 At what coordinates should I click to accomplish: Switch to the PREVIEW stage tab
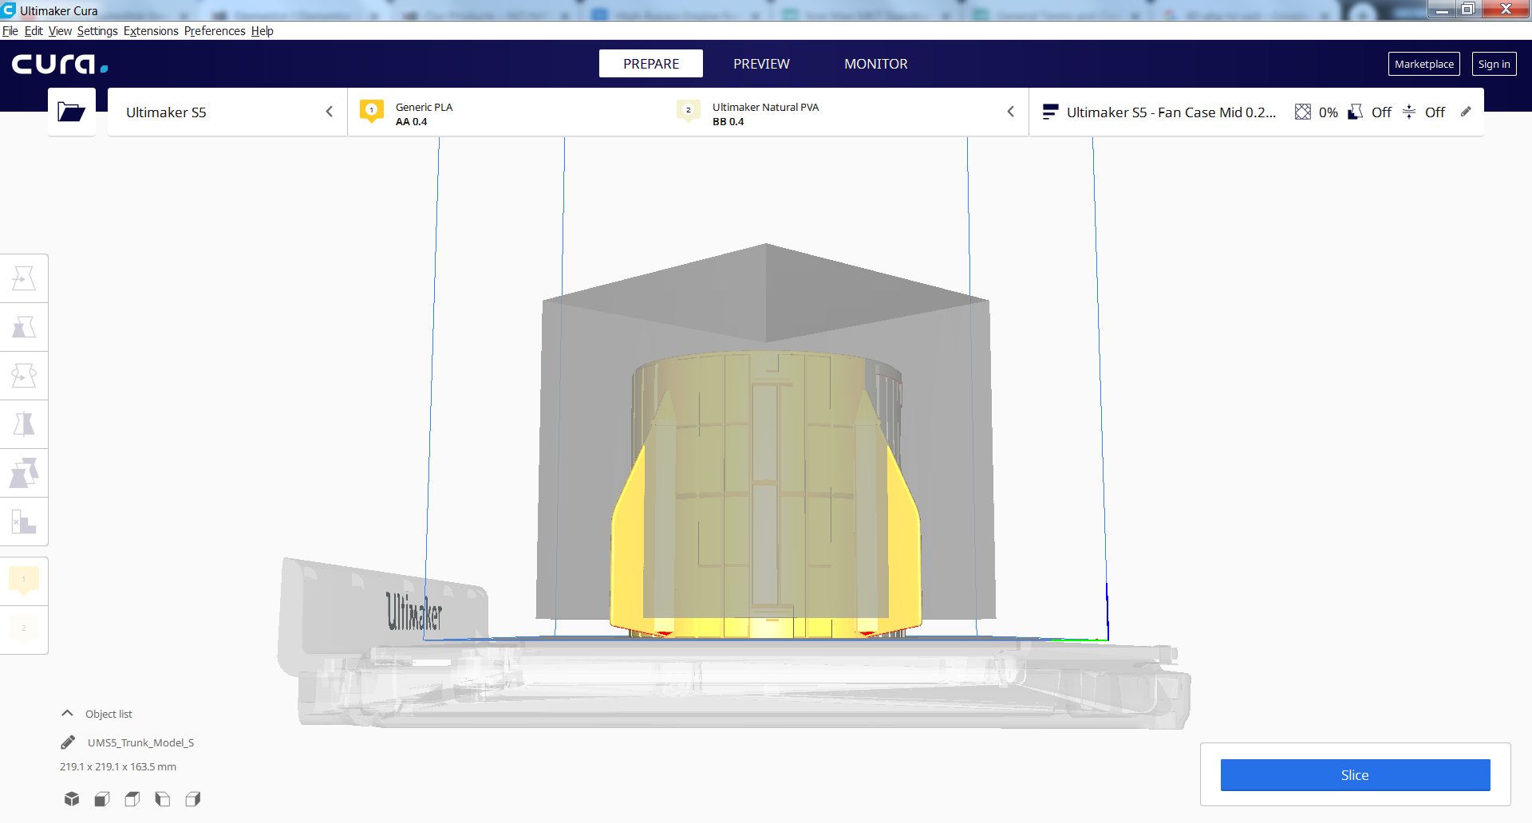click(x=761, y=64)
